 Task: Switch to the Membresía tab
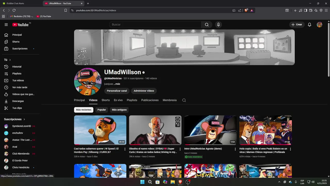(170, 100)
